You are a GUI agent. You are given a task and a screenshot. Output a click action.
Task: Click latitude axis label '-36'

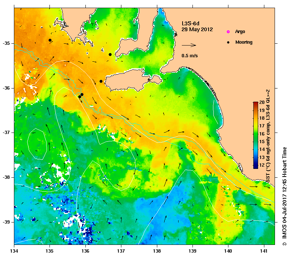coord(6,88)
